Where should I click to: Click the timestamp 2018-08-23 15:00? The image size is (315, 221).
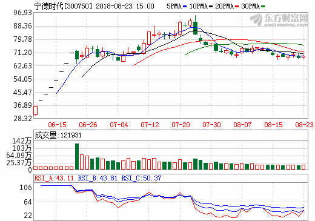[125, 6]
